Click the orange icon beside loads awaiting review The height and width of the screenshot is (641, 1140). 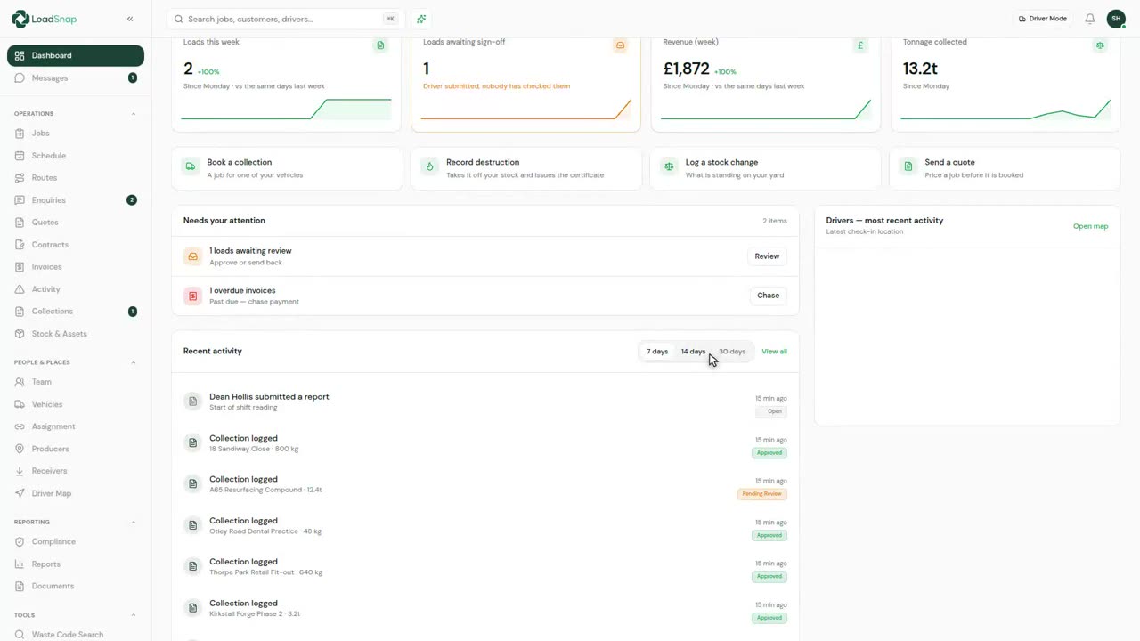coord(192,256)
